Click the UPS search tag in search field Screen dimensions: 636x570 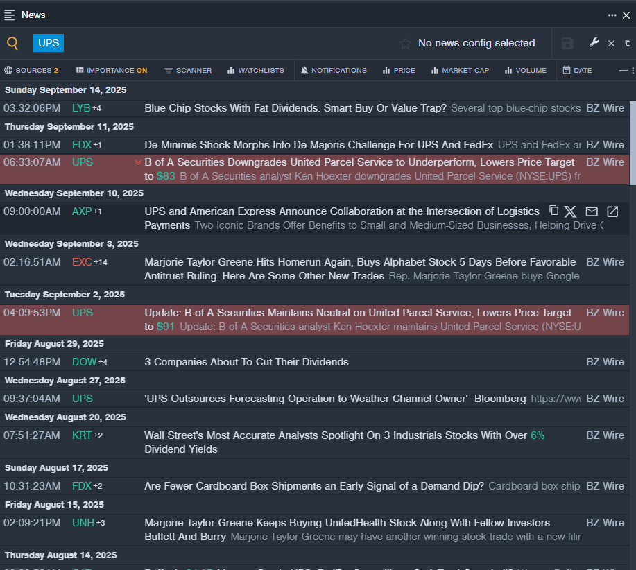49,43
